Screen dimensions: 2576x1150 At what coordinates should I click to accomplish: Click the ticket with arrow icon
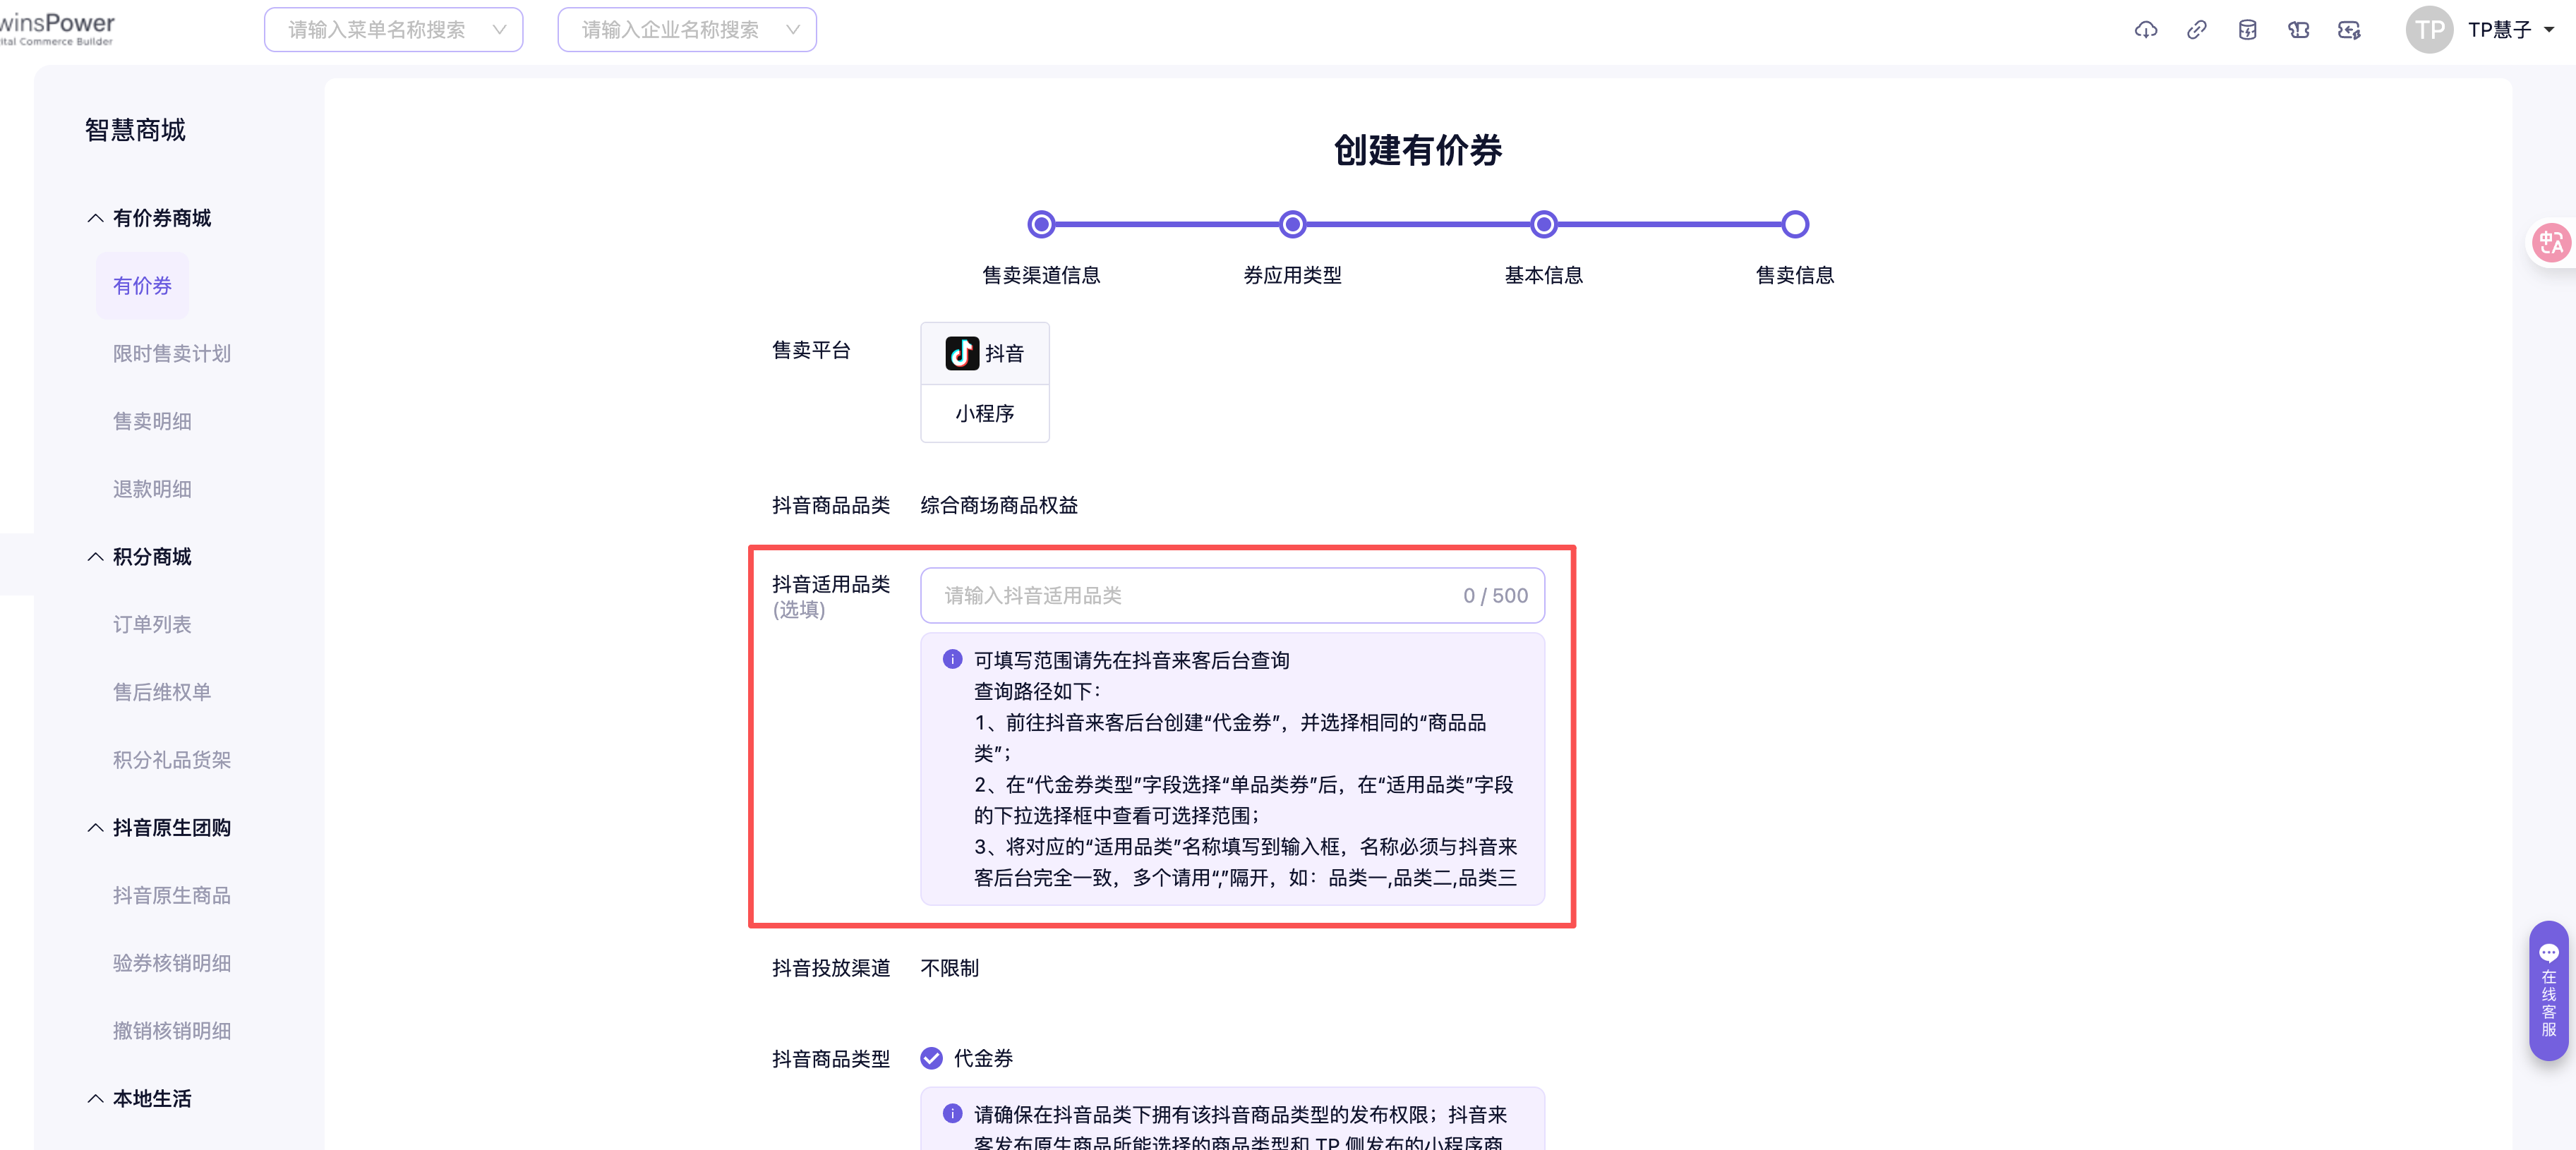[2349, 30]
